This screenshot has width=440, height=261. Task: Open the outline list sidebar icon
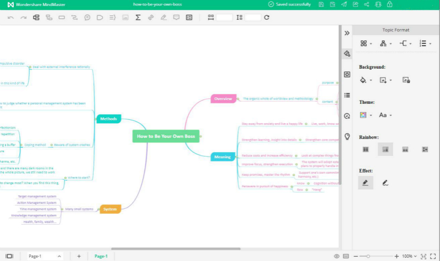347,95
